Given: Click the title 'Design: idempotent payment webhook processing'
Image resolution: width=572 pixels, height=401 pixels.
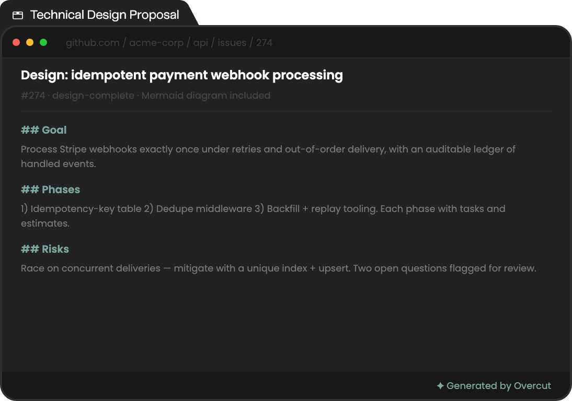Looking at the screenshot, I should pyautogui.click(x=181, y=75).
